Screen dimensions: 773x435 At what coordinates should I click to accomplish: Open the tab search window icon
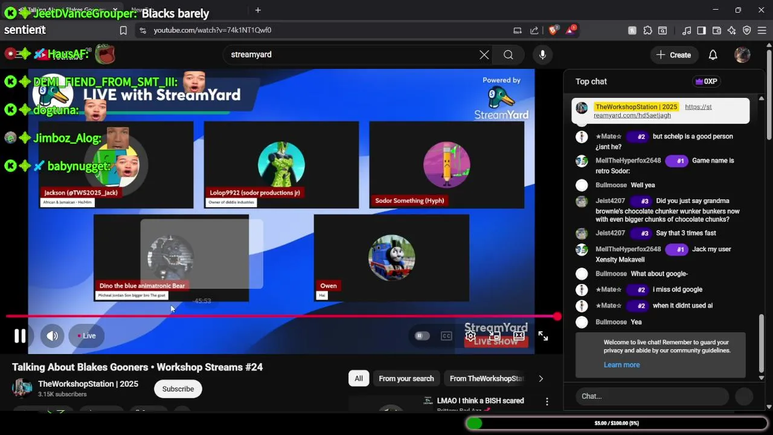[x=663, y=31]
